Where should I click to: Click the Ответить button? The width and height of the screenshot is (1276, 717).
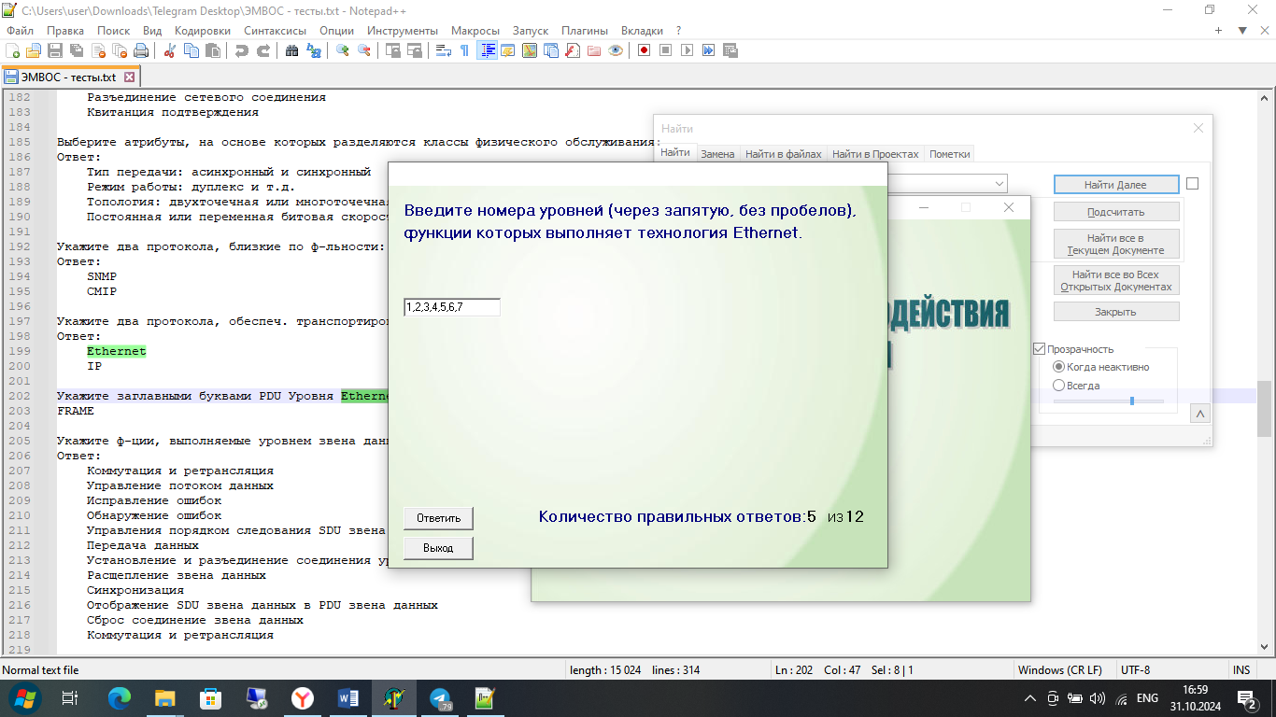[x=438, y=517]
